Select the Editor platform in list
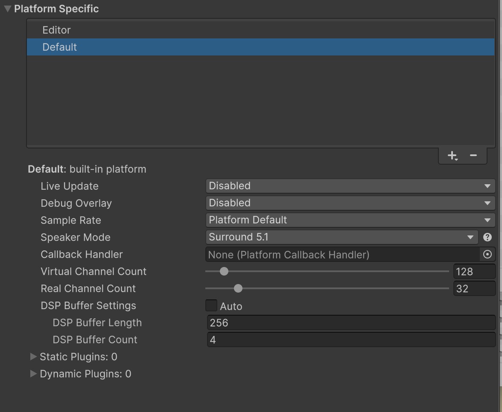Viewport: 502px width, 412px height. coord(56,30)
